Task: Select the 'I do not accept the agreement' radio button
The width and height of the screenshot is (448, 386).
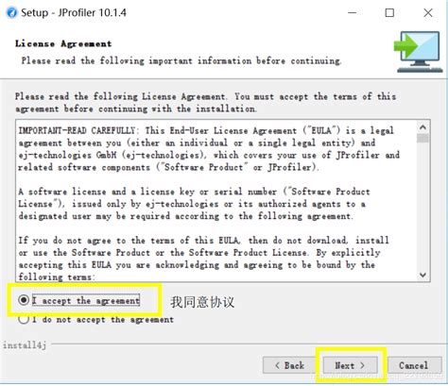Action: (24, 319)
